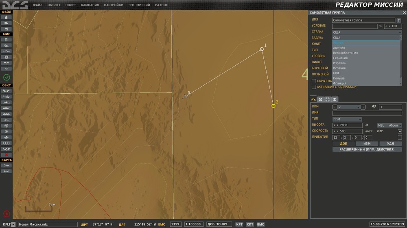Expand the MSL Абсол altitude dropdown

click(389, 125)
